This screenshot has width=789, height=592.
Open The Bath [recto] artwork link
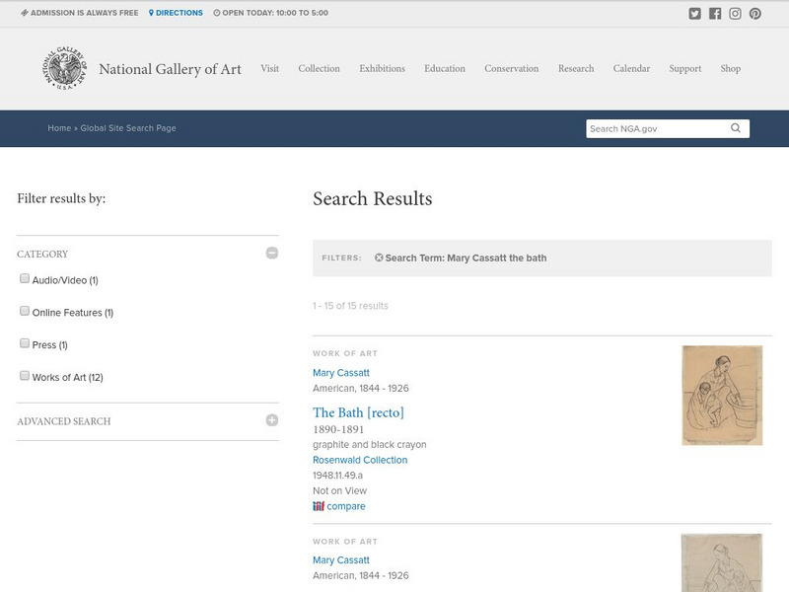[x=358, y=412]
